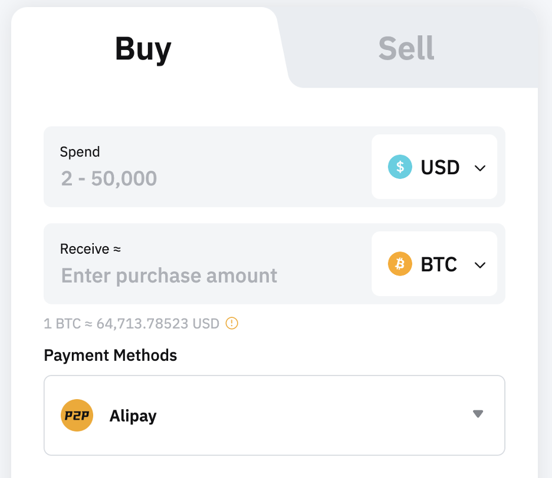552x478 pixels.
Task: Switch to the Sell tab
Action: (406, 49)
